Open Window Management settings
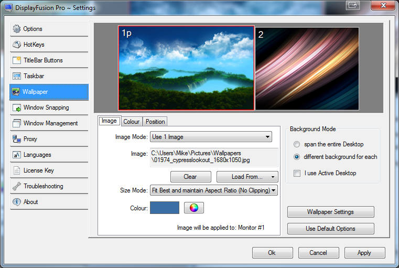 49,123
